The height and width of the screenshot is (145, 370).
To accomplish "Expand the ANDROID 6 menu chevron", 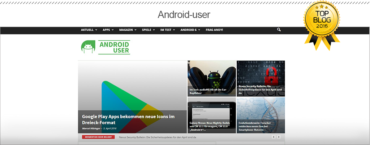I will 199,30.
